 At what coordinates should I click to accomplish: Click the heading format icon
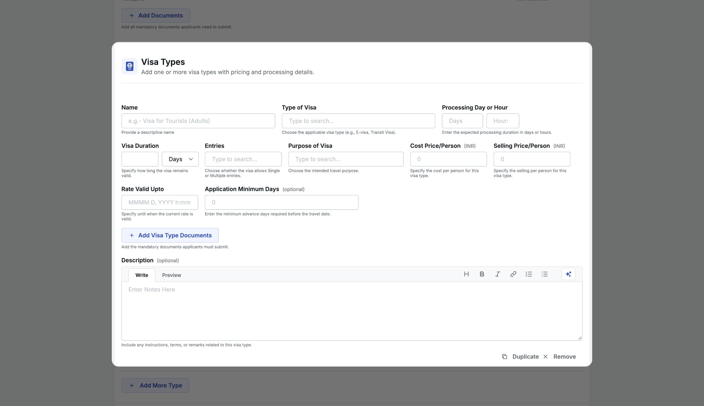tap(466, 274)
